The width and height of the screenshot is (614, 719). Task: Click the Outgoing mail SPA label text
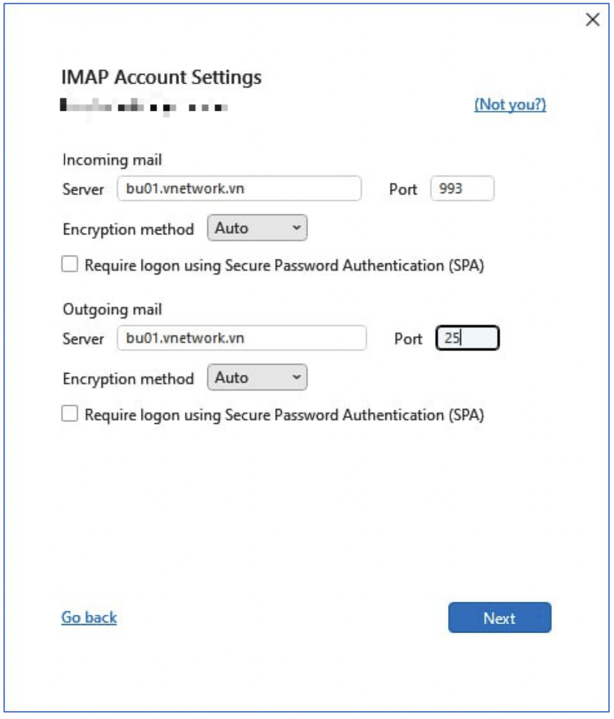(x=284, y=415)
